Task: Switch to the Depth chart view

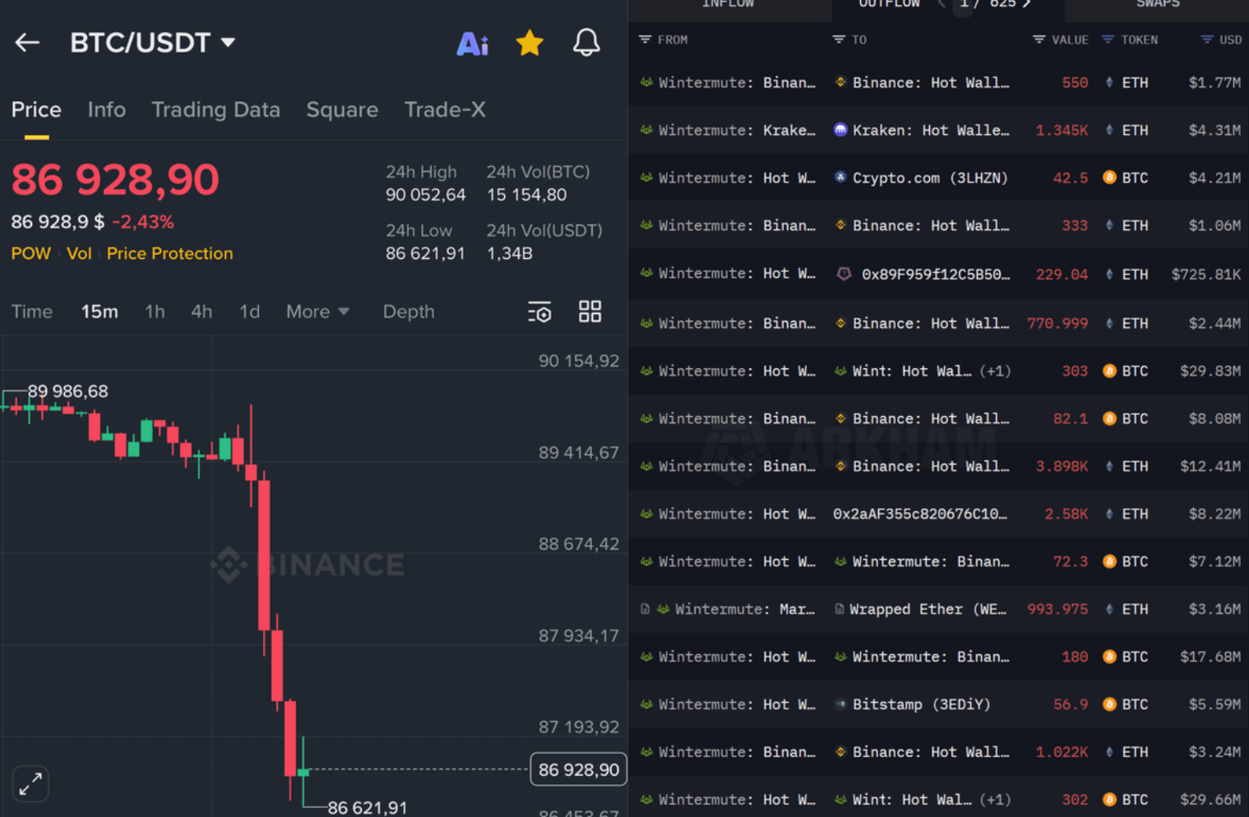Action: coord(409,312)
